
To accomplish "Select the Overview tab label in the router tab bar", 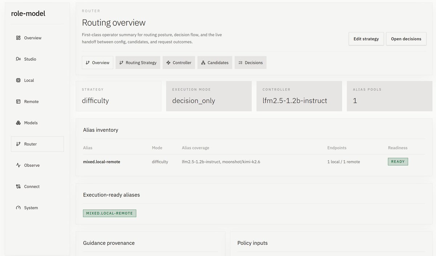I will pyautogui.click(x=101, y=62).
